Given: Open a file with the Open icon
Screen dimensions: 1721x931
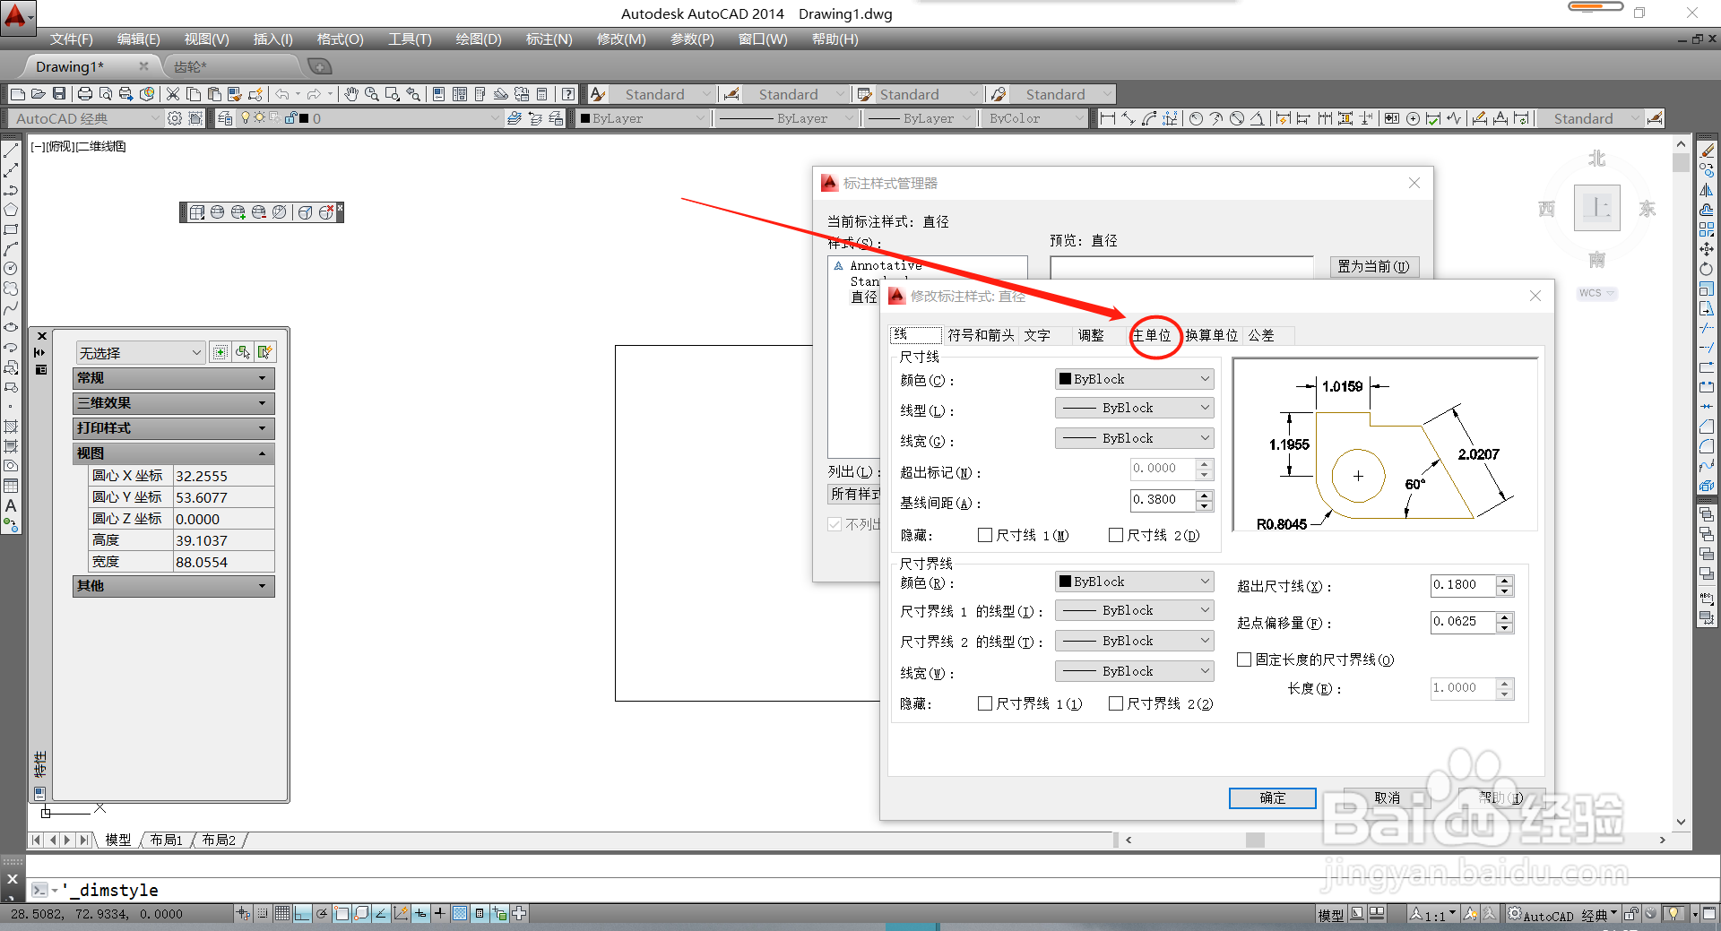Looking at the screenshot, I should [x=39, y=94].
